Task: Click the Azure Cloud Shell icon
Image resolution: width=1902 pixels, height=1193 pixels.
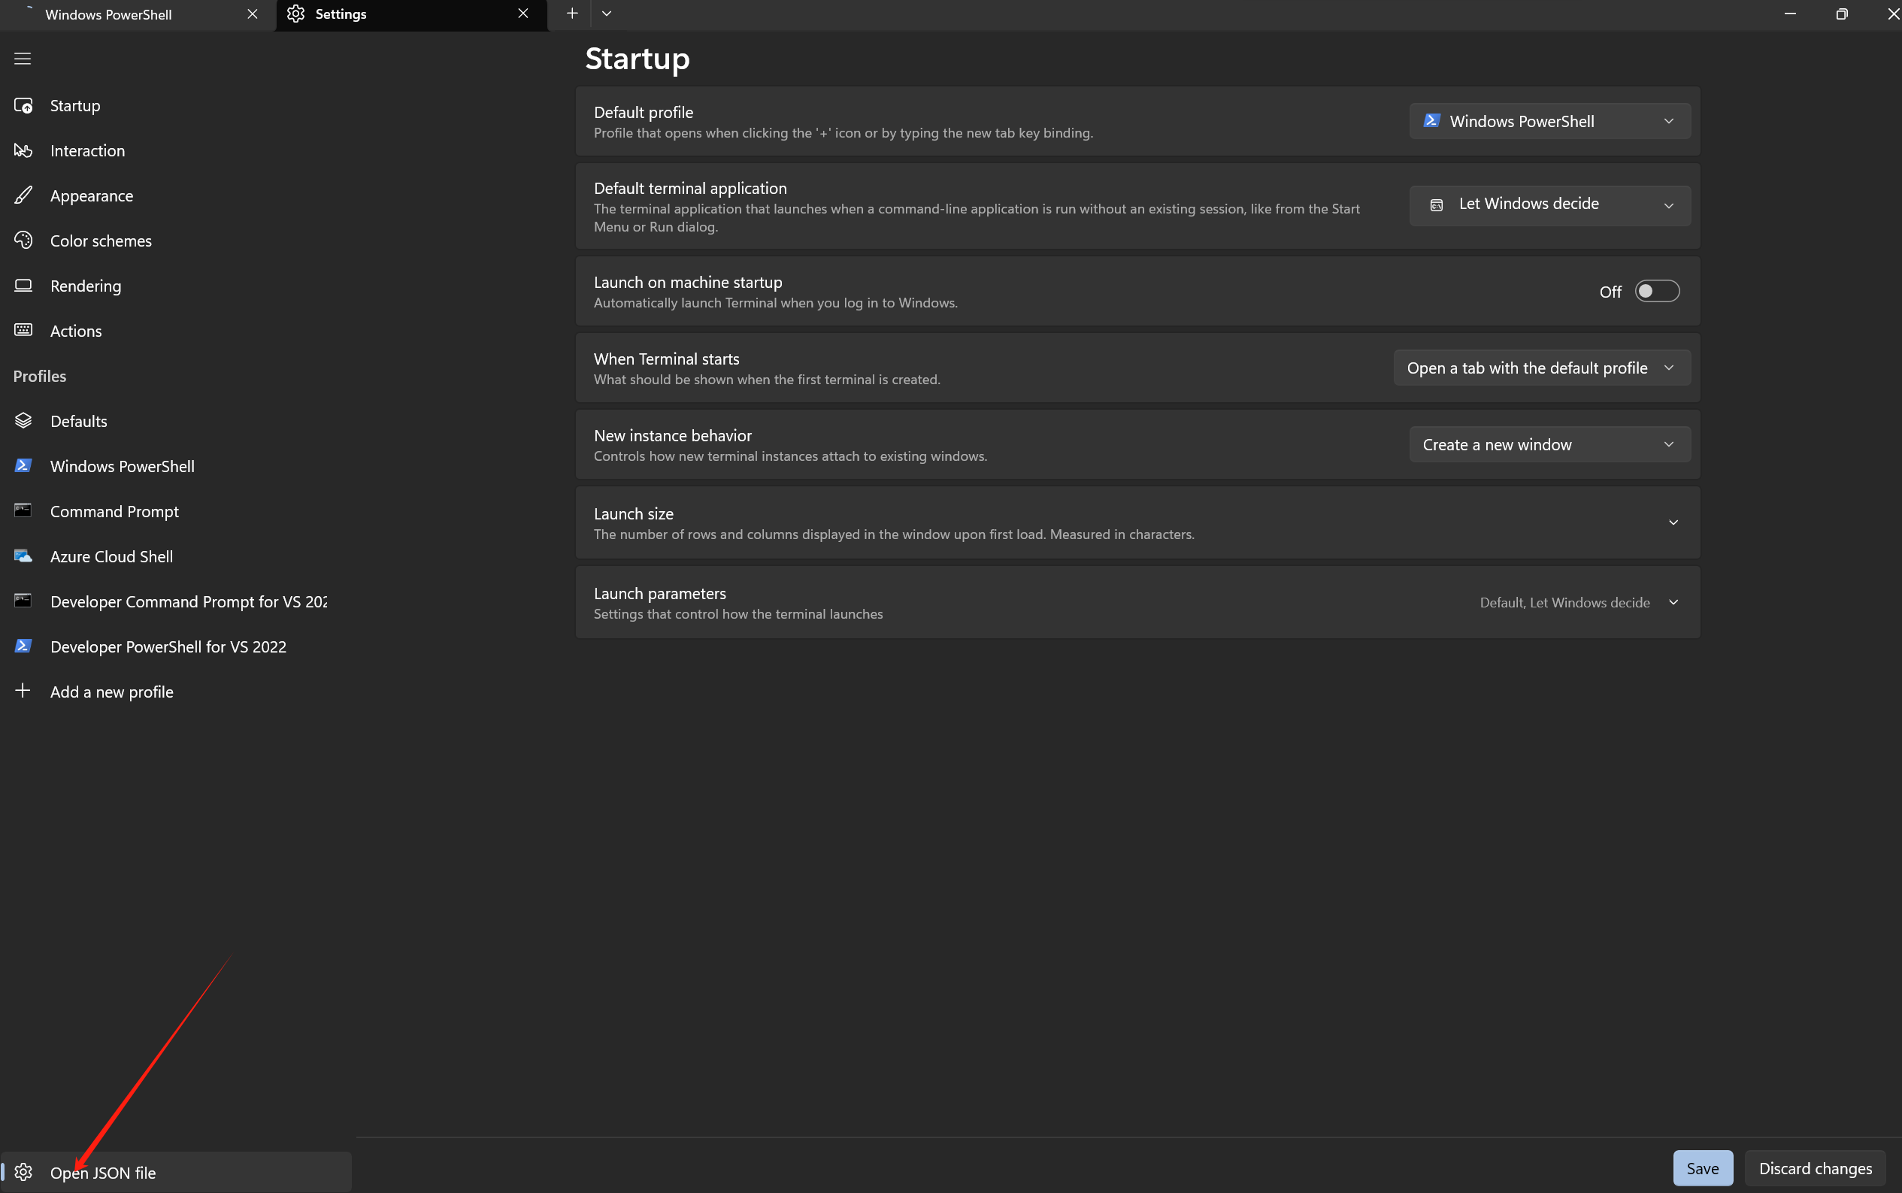Action: click(x=23, y=556)
